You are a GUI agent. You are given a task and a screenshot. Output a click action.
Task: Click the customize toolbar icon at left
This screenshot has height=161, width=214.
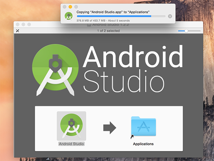click(18, 31)
